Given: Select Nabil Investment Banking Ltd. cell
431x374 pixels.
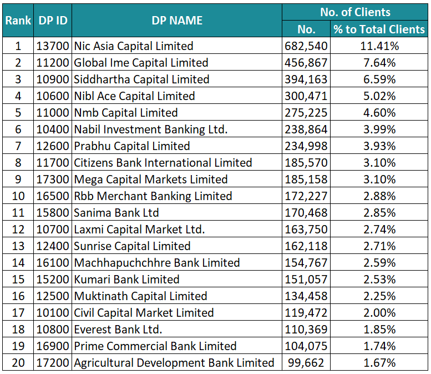Looking at the screenshot, I should click(151, 129).
